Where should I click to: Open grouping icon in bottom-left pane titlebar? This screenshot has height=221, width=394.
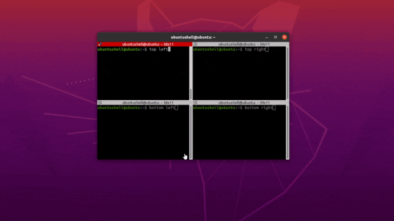coord(100,103)
